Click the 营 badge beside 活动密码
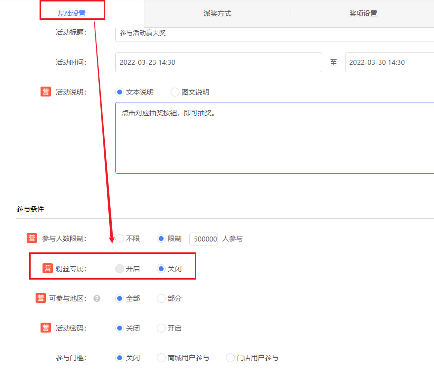The image size is (434, 386). click(45, 328)
